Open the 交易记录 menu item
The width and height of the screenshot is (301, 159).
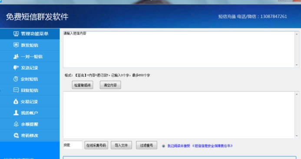30,101
